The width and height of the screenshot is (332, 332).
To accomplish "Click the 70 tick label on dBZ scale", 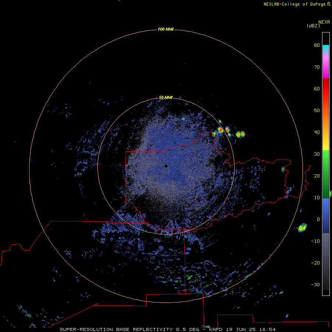I will click(x=317, y=67).
